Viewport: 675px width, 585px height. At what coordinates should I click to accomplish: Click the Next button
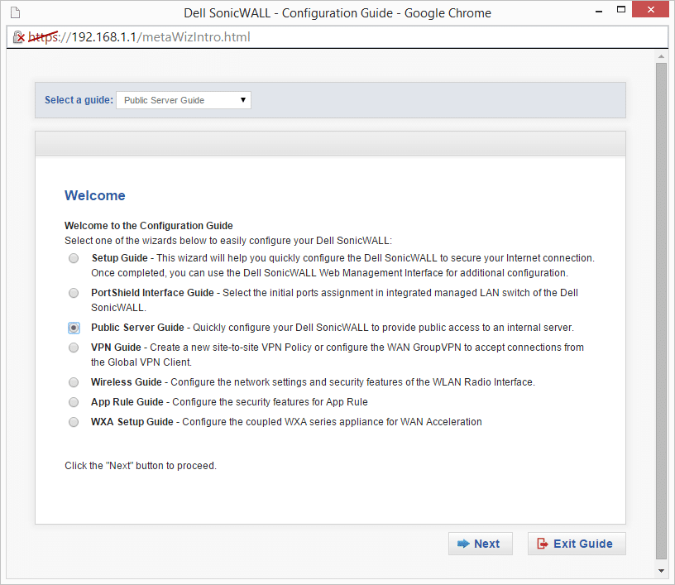(481, 544)
